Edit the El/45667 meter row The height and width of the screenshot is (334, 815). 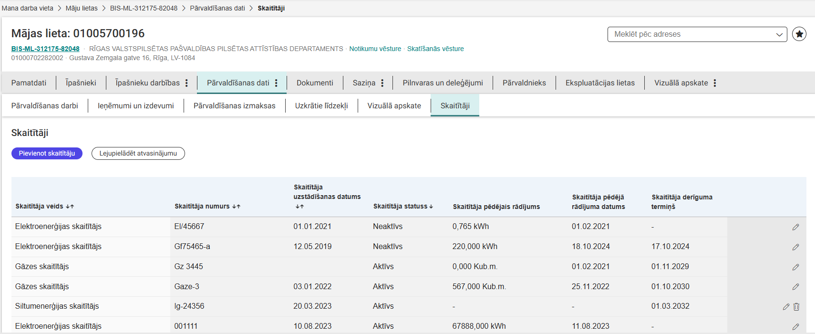coord(795,227)
